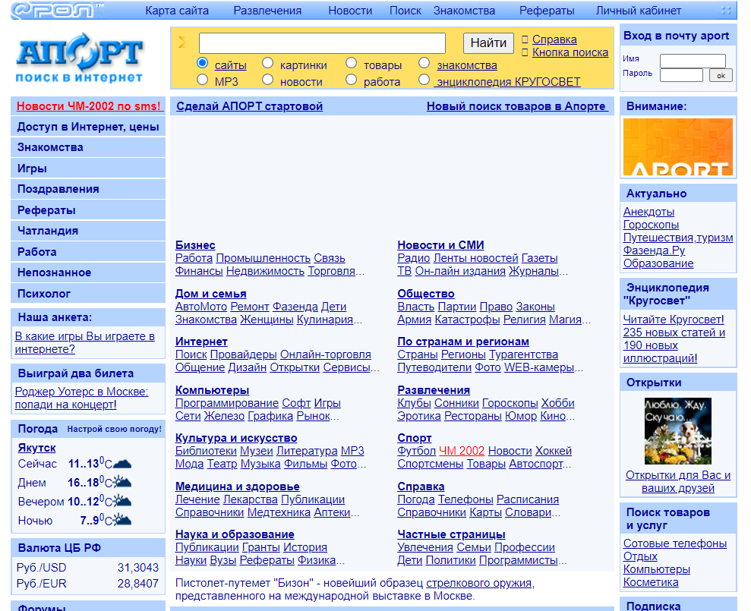Choose the товары radio option
The width and height of the screenshot is (751, 611).
point(352,63)
